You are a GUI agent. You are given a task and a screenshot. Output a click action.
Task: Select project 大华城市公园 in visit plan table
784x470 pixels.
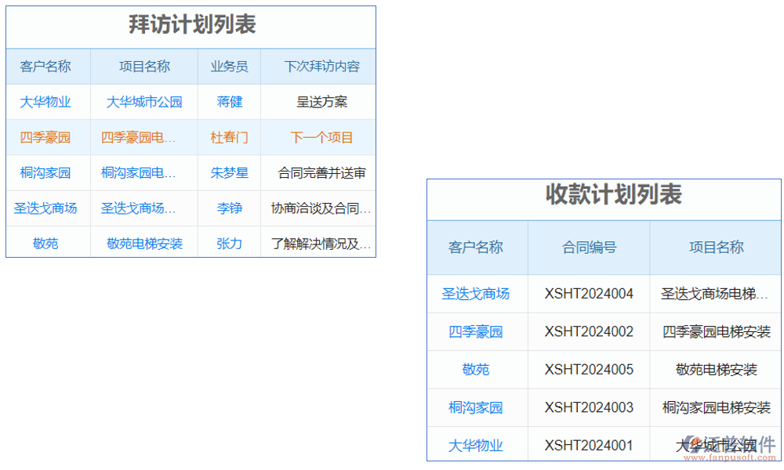pyautogui.click(x=144, y=102)
